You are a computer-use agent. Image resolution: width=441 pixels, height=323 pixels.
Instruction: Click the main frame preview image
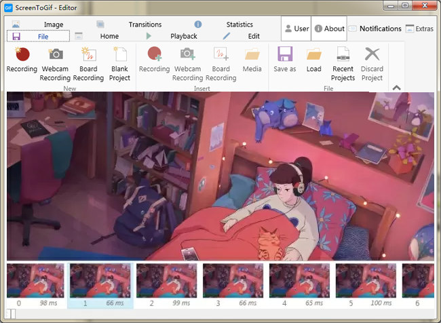[x=220, y=176]
